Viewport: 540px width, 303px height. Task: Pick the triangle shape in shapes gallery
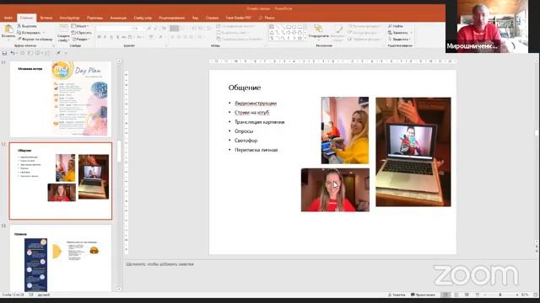pyautogui.click(x=272, y=32)
